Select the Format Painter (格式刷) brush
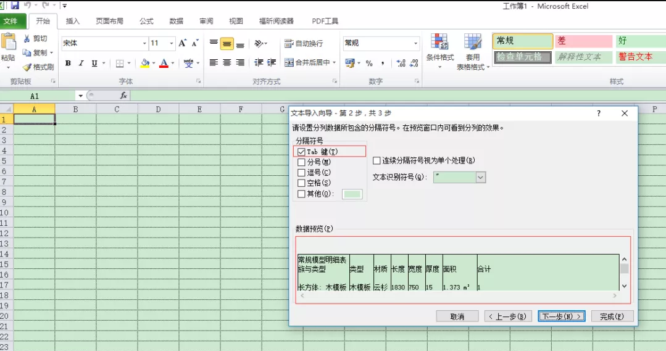Screen dimensions: 666x351 point(27,67)
